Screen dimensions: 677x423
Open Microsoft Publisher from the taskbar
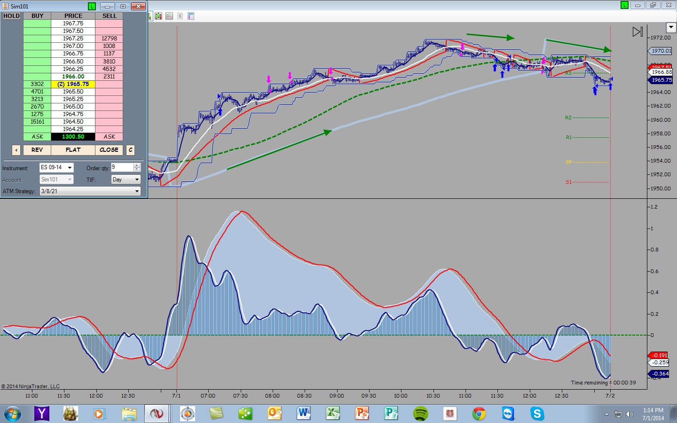(x=391, y=414)
